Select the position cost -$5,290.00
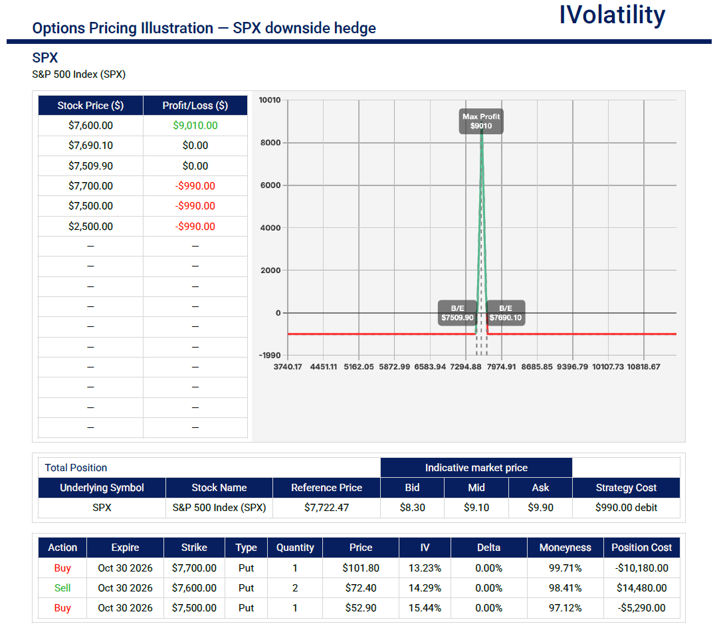The width and height of the screenshot is (721, 626). pos(641,608)
